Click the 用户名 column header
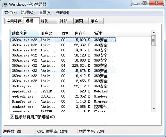 pos(49,33)
